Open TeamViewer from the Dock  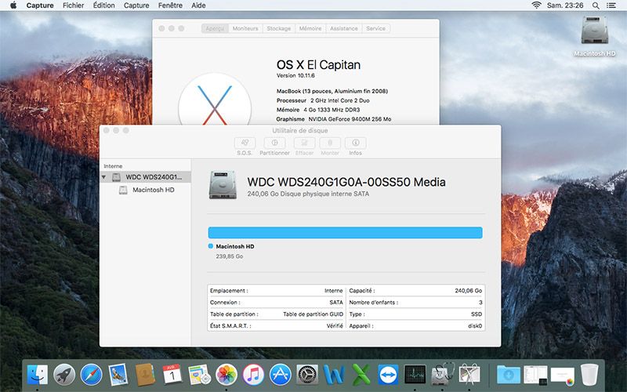(x=388, y=374)
